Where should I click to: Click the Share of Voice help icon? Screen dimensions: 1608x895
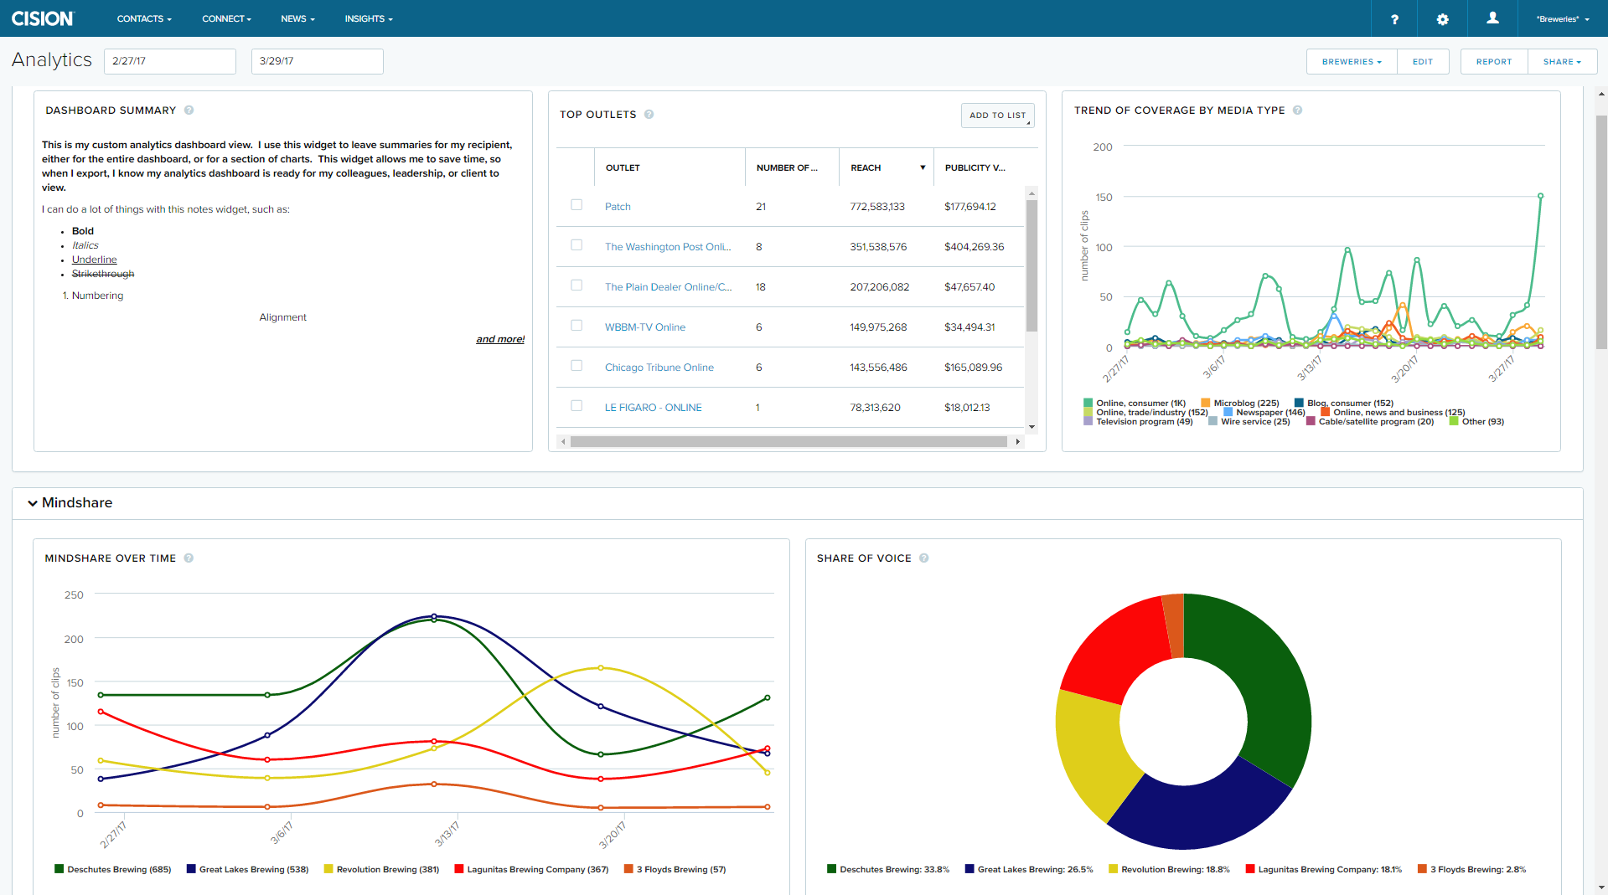pos(923,558)
